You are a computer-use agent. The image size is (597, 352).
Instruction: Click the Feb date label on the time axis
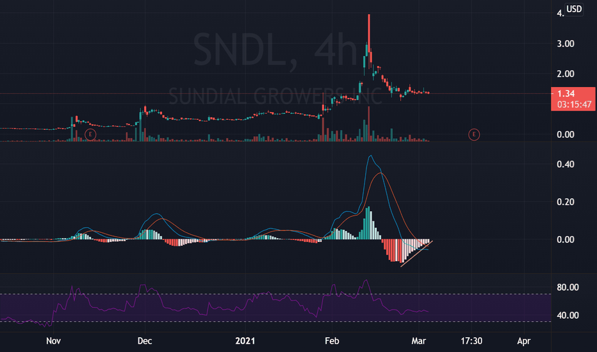click(332, 340)
